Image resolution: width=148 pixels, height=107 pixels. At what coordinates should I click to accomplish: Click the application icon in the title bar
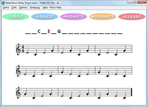3,3
